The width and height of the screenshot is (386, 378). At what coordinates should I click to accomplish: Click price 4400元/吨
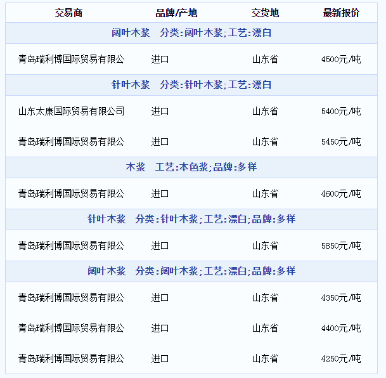coord(341,329)
